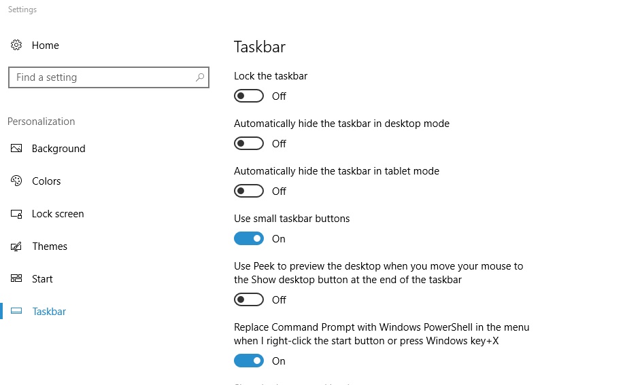Click the Lock screen icon
Viewport: 642px width, 385px height.
(16, 214)
